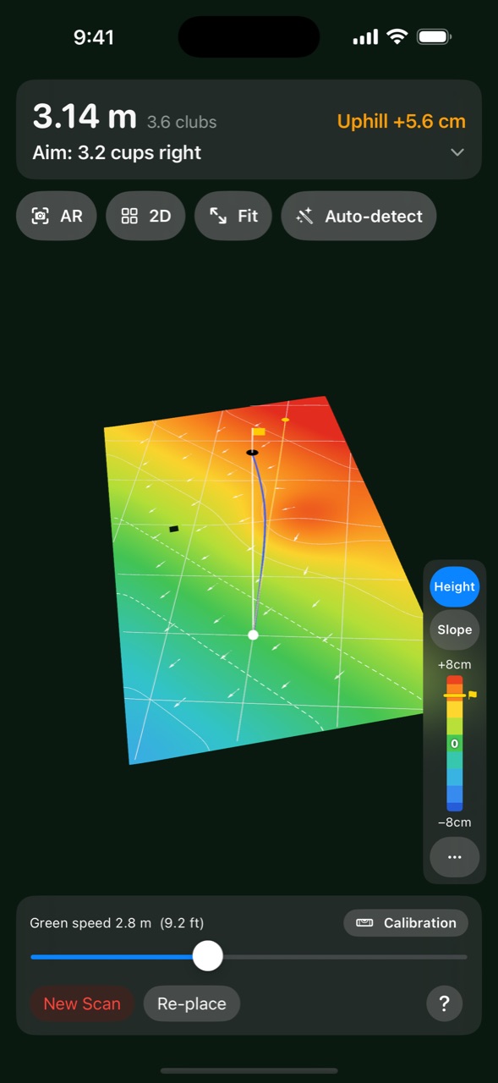This screenshot has width=498, height=1083.
Task: Tap the −8cm scale label
Action: click(454, 822)
